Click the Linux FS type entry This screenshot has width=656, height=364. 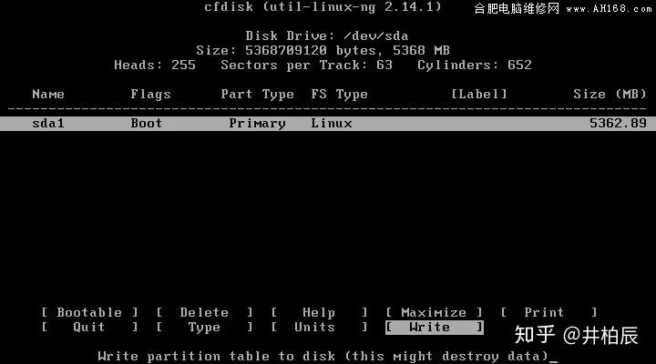pyautogui.click(x=332, y=123)
